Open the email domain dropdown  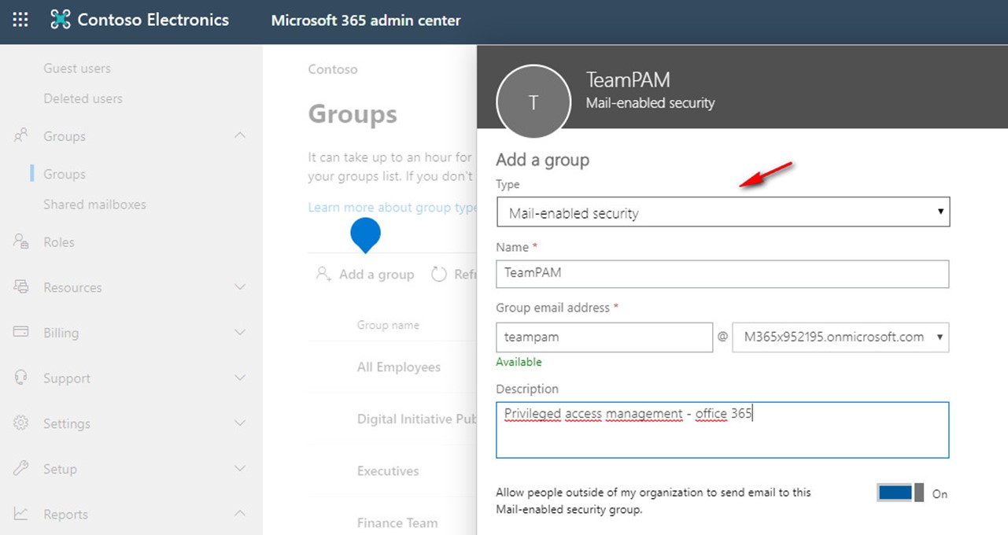pyautogui.click(x=840, y=337)
